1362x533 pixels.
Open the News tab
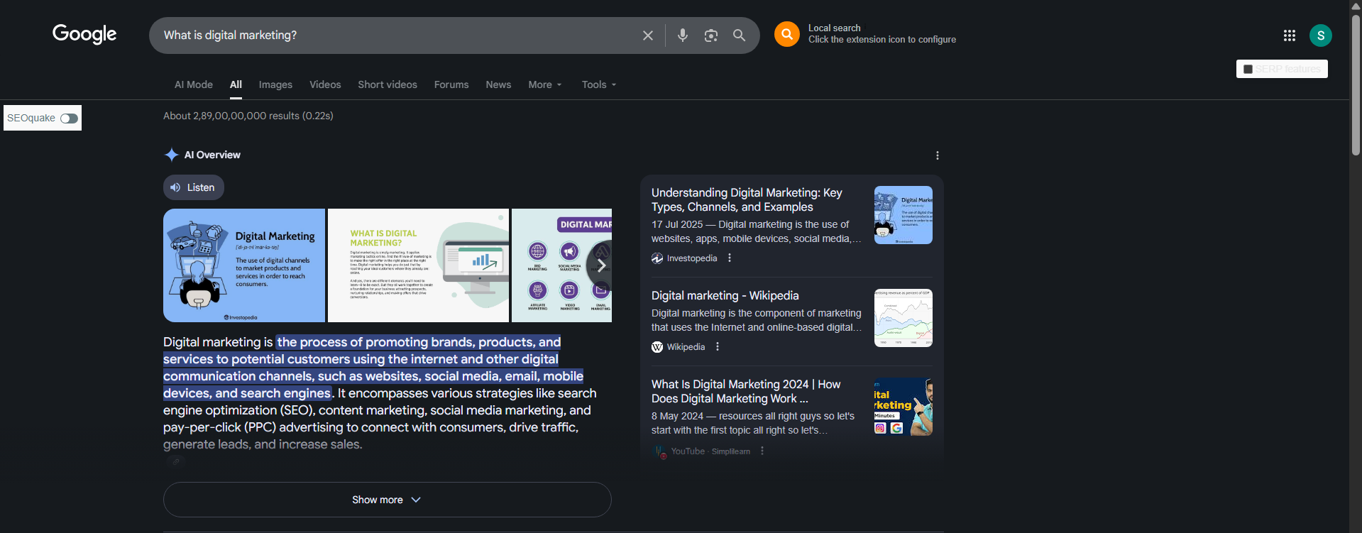coord(498,84)
